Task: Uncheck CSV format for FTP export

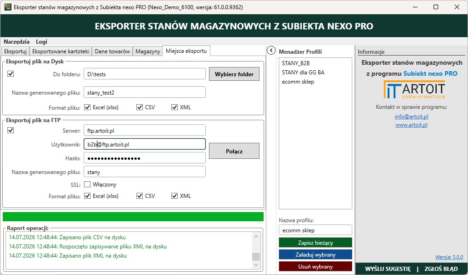Action: coord(139,196)
